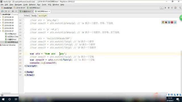Viewport: 182px width, 102px height.
Task: Select 01 html file in project tree
Action: [11, 34]
